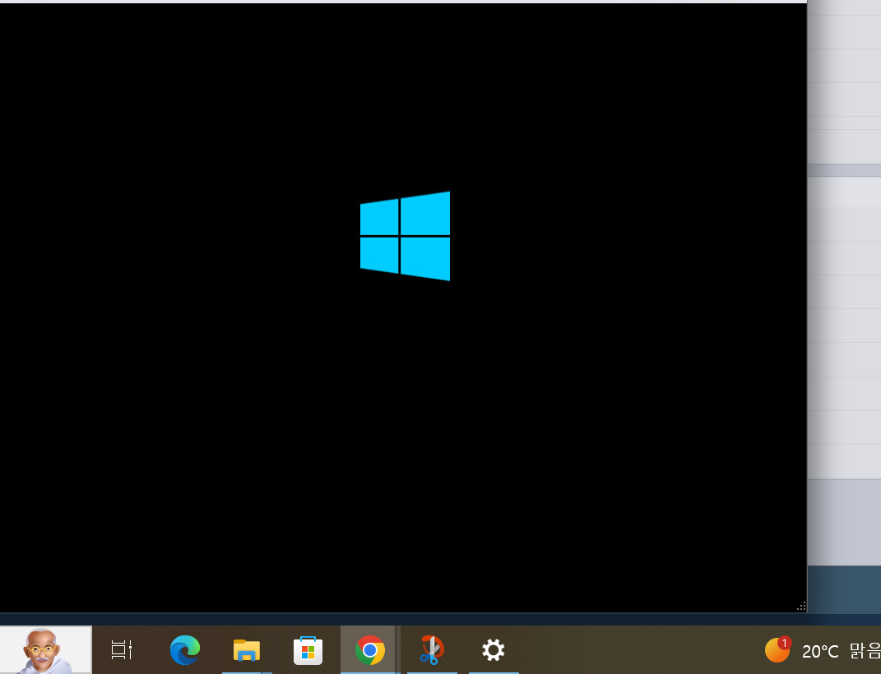Open the Snipping Tool scissors icon
Viewport: 881px width, 674px height.
pyautogui.click(x=432, y=650)
